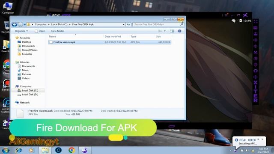Sort by Size column header

pos(158,36)
